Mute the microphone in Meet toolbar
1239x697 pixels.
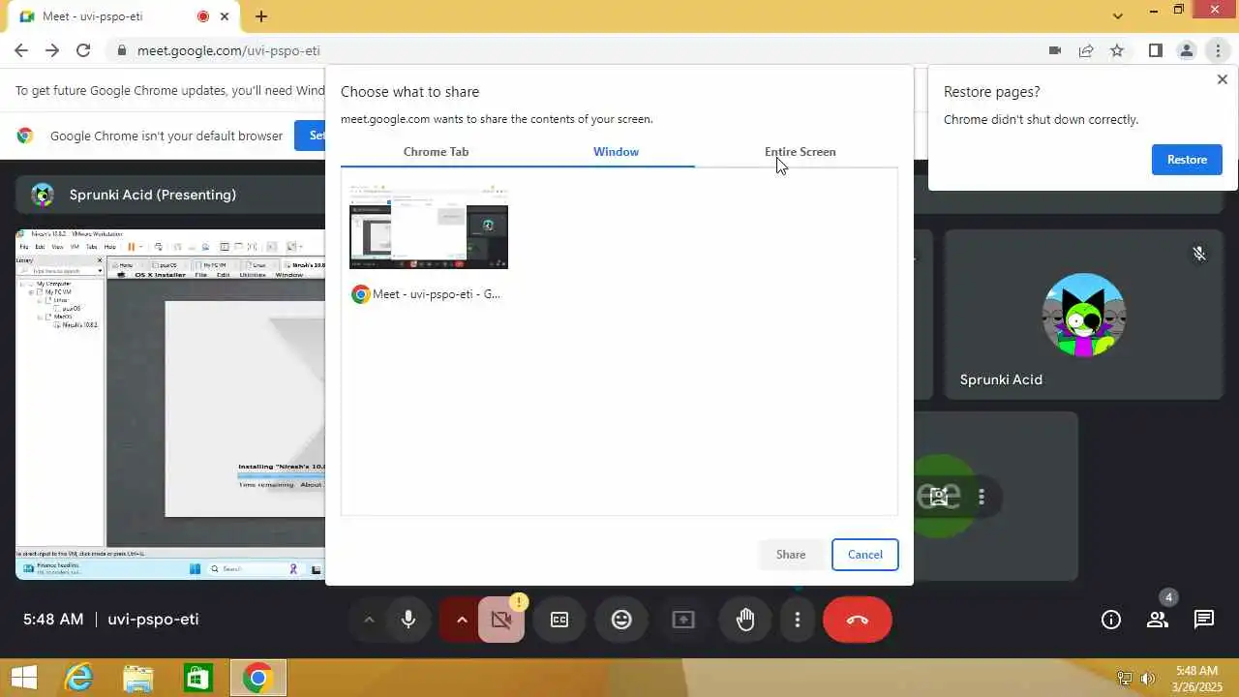coord(408,620)
